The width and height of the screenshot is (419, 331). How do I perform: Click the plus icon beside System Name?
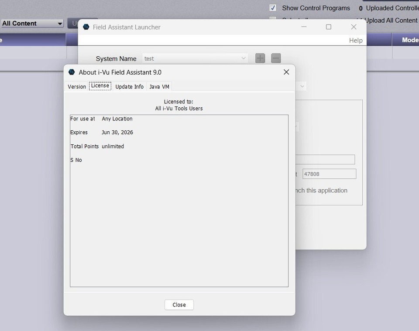pyautogui.click(x=260, y=58)
